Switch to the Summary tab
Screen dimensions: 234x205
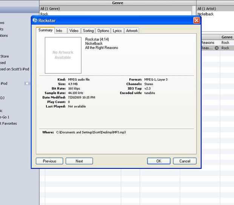click(x=45, y=30)
